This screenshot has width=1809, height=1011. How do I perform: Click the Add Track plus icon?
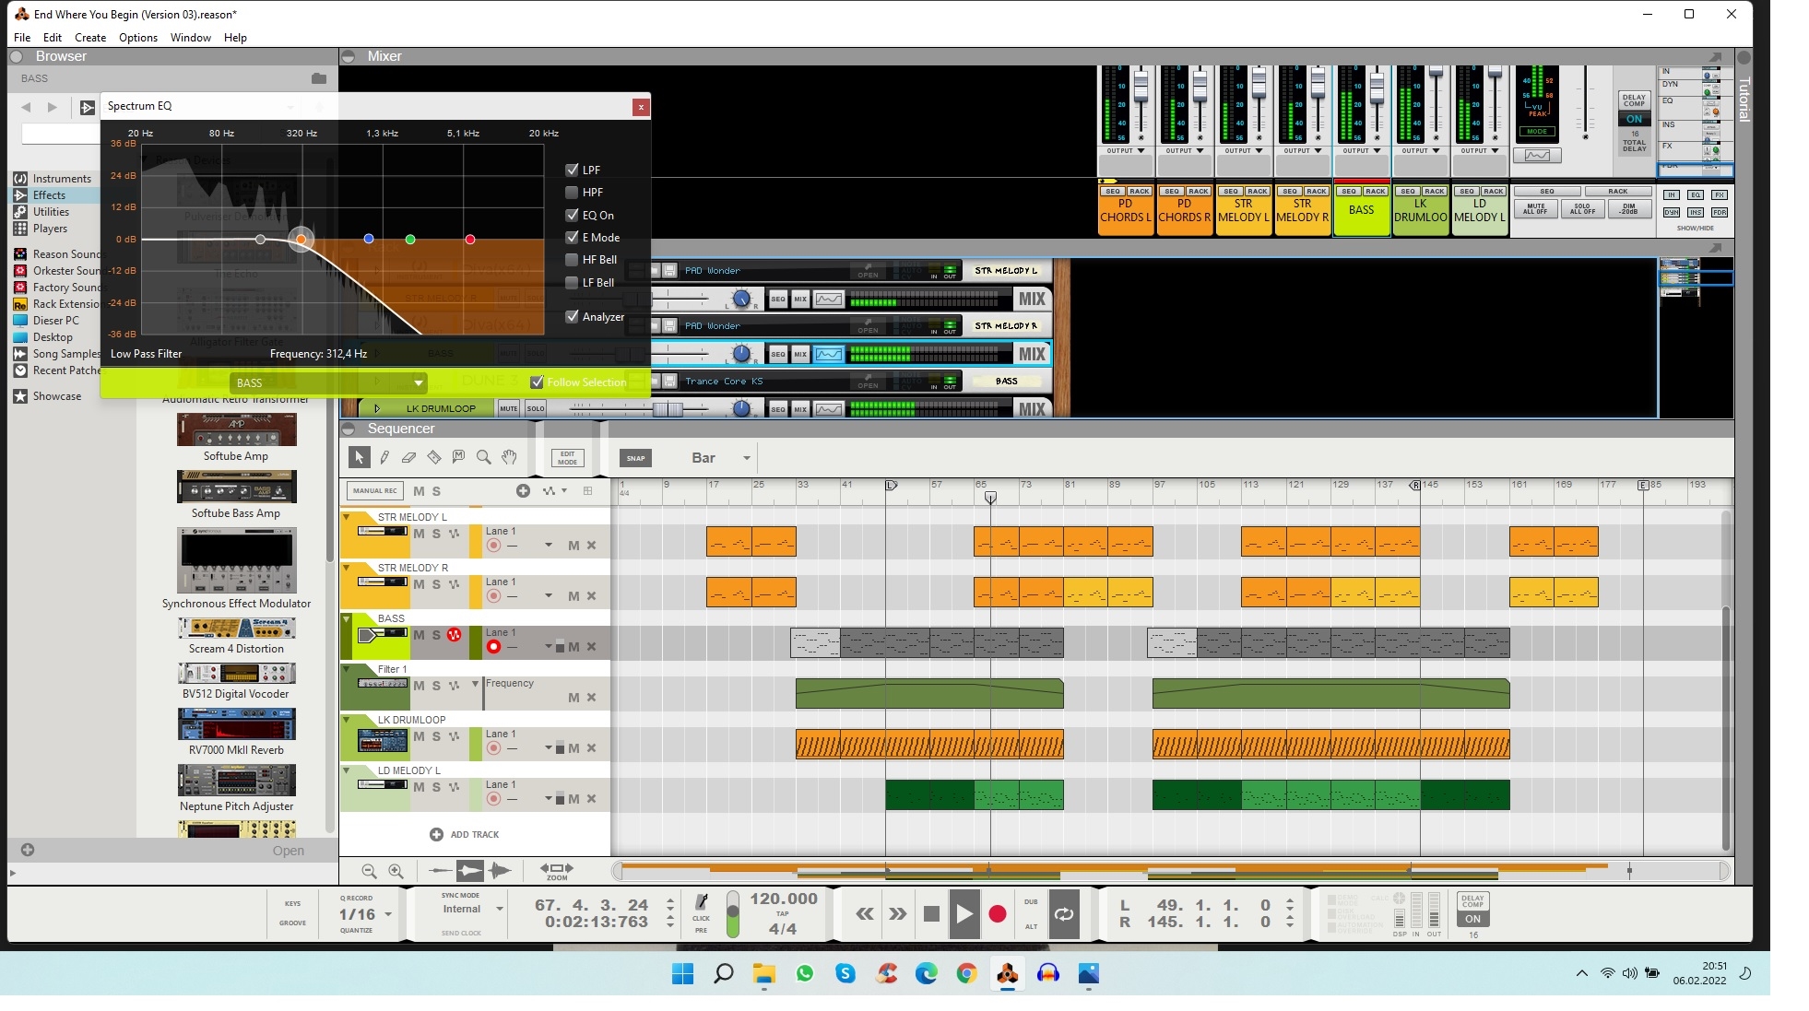[436, 834]
